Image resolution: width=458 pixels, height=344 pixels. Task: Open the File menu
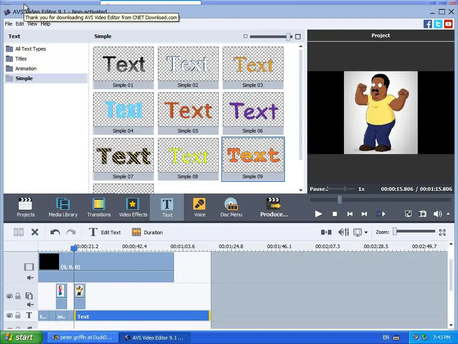[8, 24]
